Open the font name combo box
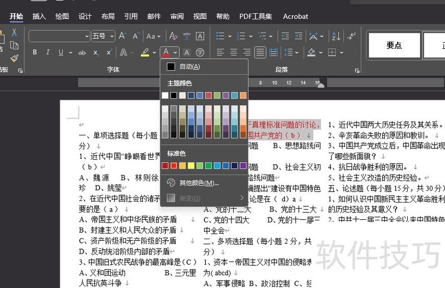This screenshot has width=445, height=288. tap(59, 36)
